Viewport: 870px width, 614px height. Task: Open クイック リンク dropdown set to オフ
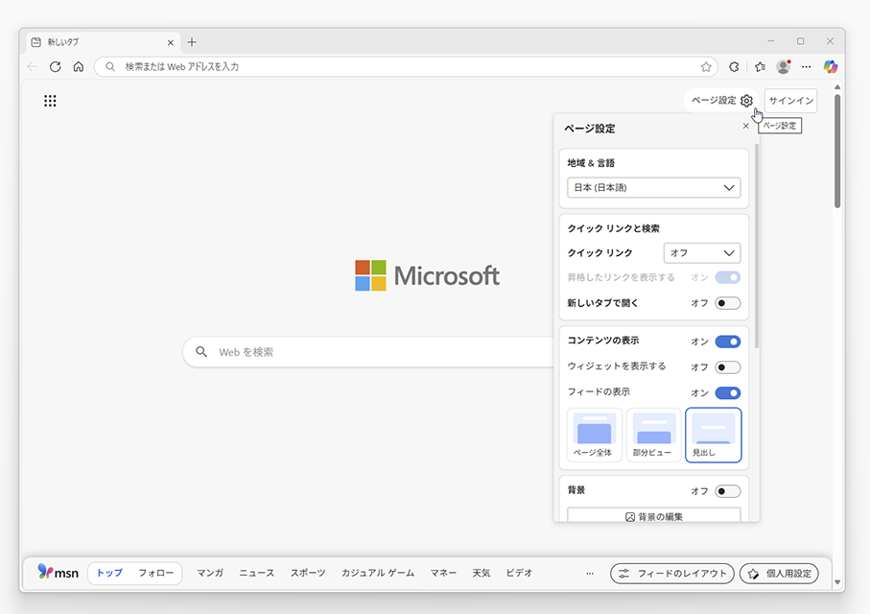coord(702,253)
